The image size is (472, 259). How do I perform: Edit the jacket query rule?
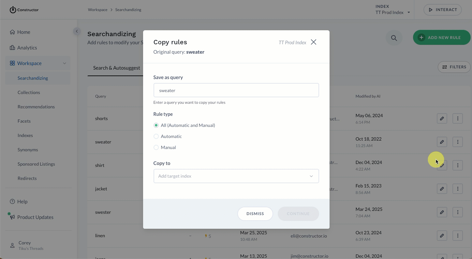click(442, 189)
